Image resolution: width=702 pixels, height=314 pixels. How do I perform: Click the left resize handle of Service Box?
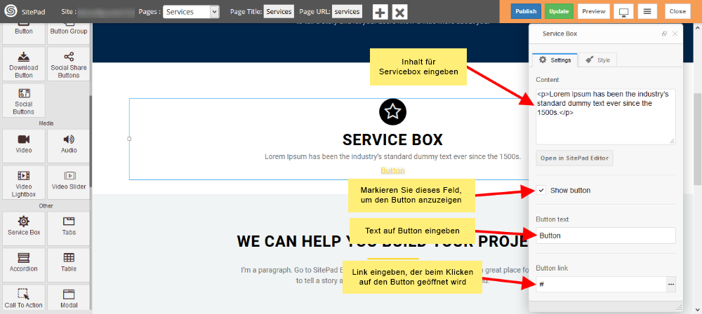[129, 139]
